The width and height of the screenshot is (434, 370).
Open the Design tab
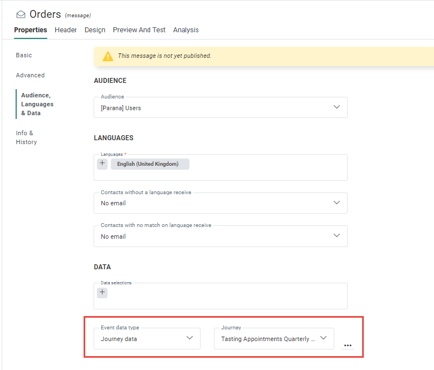(x=95, y=30)
